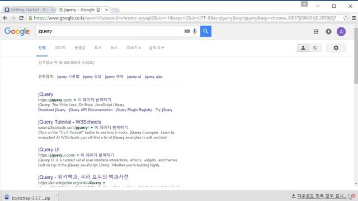Translate W3Schools page via 이 페이지 번역하기
Viewport: 358px width, 201px height.
pos(111,127)
